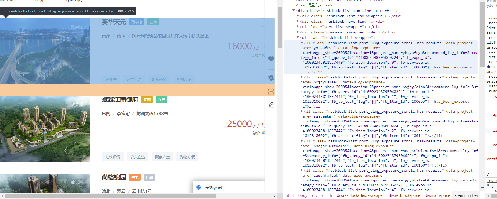497x199 pixels.
Task: Select body in the DevTools breadcrumb
Action: [x=303, y=195]
